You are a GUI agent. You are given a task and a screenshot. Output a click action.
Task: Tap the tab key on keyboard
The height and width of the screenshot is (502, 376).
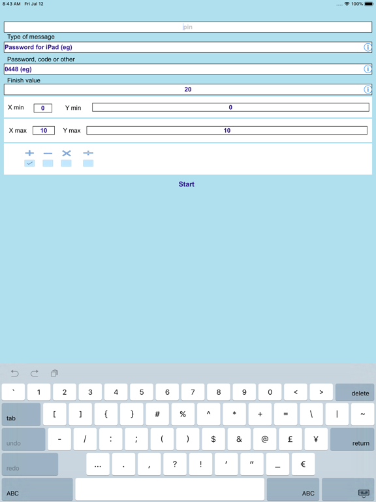(x=21, y=414)
